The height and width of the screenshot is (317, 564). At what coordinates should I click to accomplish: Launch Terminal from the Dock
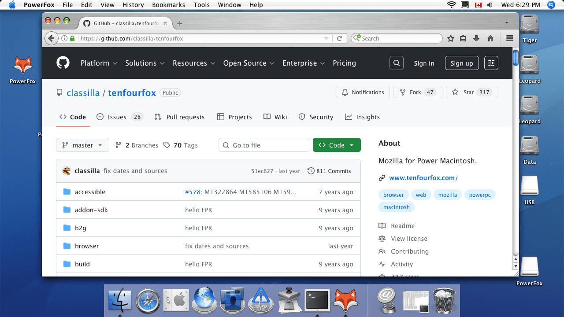pos(317,300)
